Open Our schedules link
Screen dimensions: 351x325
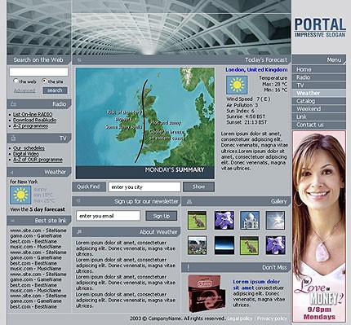tap(29, 148)
